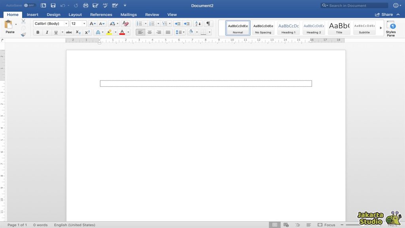The width and height of the screenshot is (405, 228).
Task: Open the Styles Pane
Action: (x=390, y=28)
